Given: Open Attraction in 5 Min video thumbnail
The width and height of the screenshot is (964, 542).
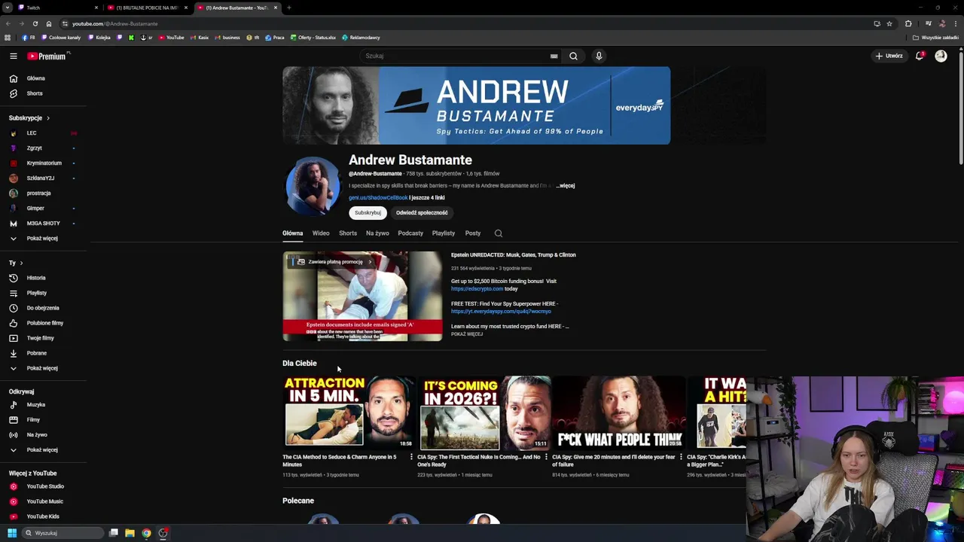Looking at the screenshot, I should (349, 413).
